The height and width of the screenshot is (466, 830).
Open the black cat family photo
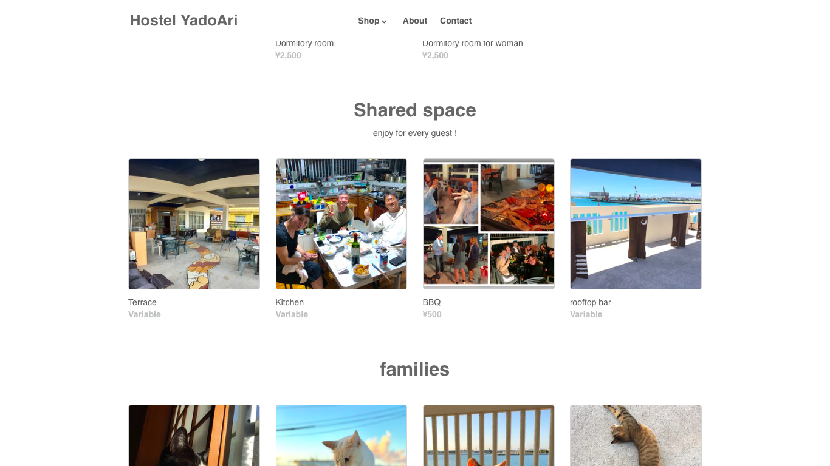[x=194, y=435]
